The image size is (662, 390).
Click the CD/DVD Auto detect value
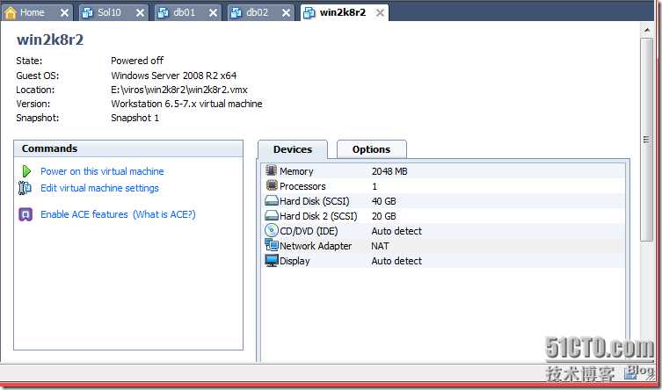click(x=396, y=231)
